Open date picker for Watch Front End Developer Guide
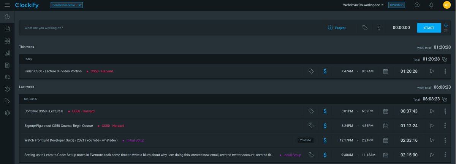 385,140
